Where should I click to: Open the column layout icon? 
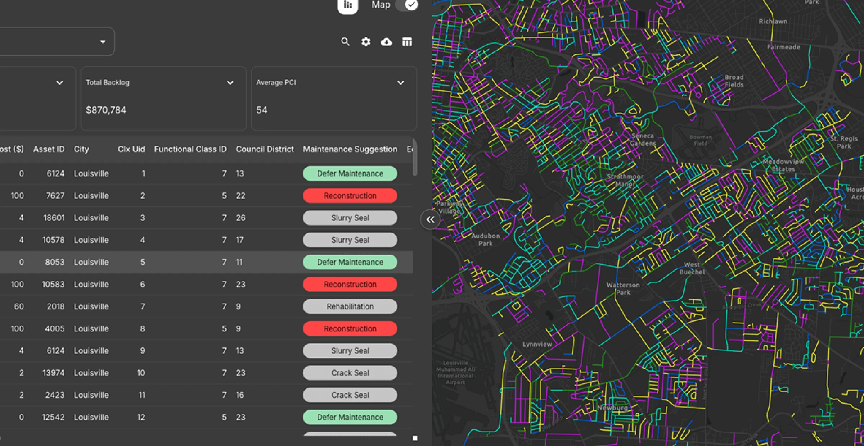(x=407, y=42)
